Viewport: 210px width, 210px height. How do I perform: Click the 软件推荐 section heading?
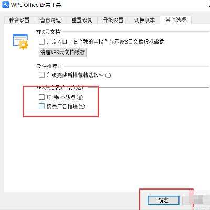48,66
